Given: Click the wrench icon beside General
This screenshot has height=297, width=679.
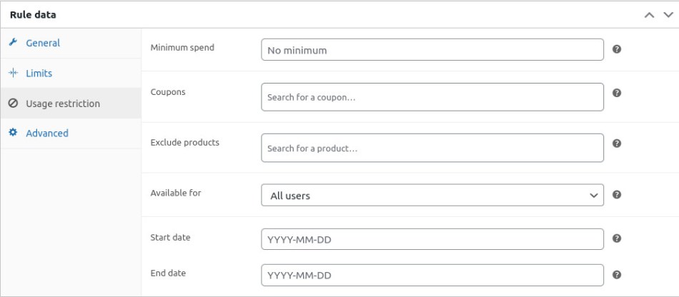Looking at the screenshot, I should (12, 43).
